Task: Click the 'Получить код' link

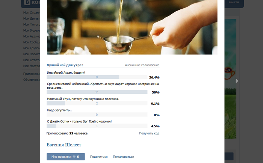Action: tap(149, 133)
